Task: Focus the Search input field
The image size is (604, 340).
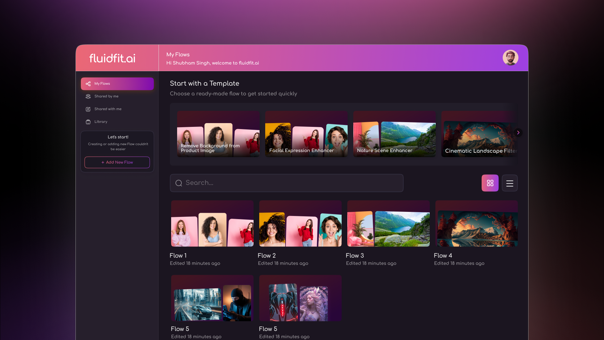Action: tap(287, 183)
